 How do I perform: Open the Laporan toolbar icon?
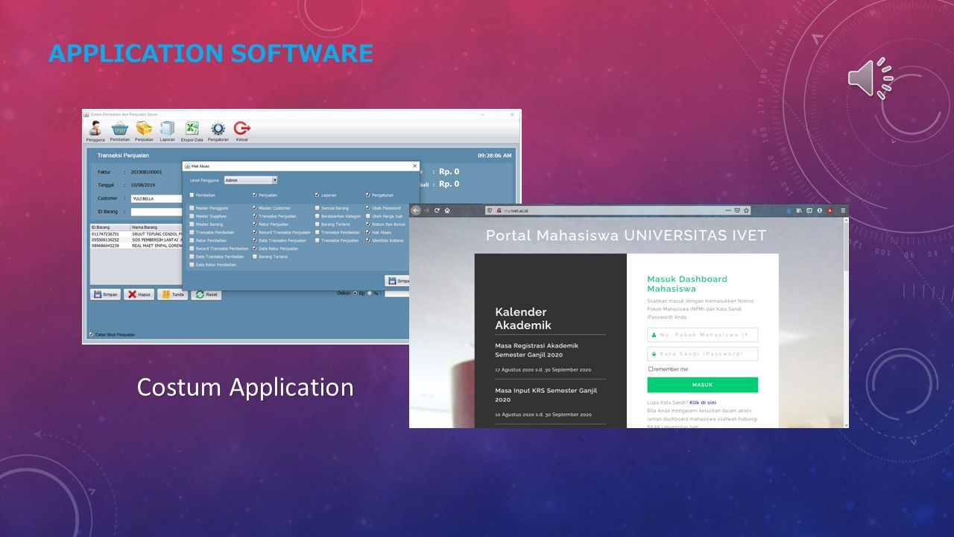click(x=167, y=131)
